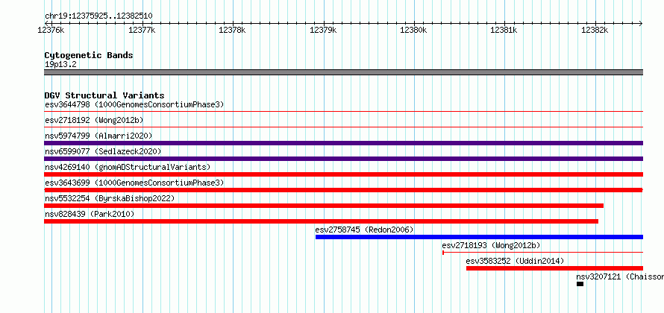The height and width of the screenshot is (313, 664).
Task: Click purple bar for nsv5974799
Action: [x=343, y=143]
